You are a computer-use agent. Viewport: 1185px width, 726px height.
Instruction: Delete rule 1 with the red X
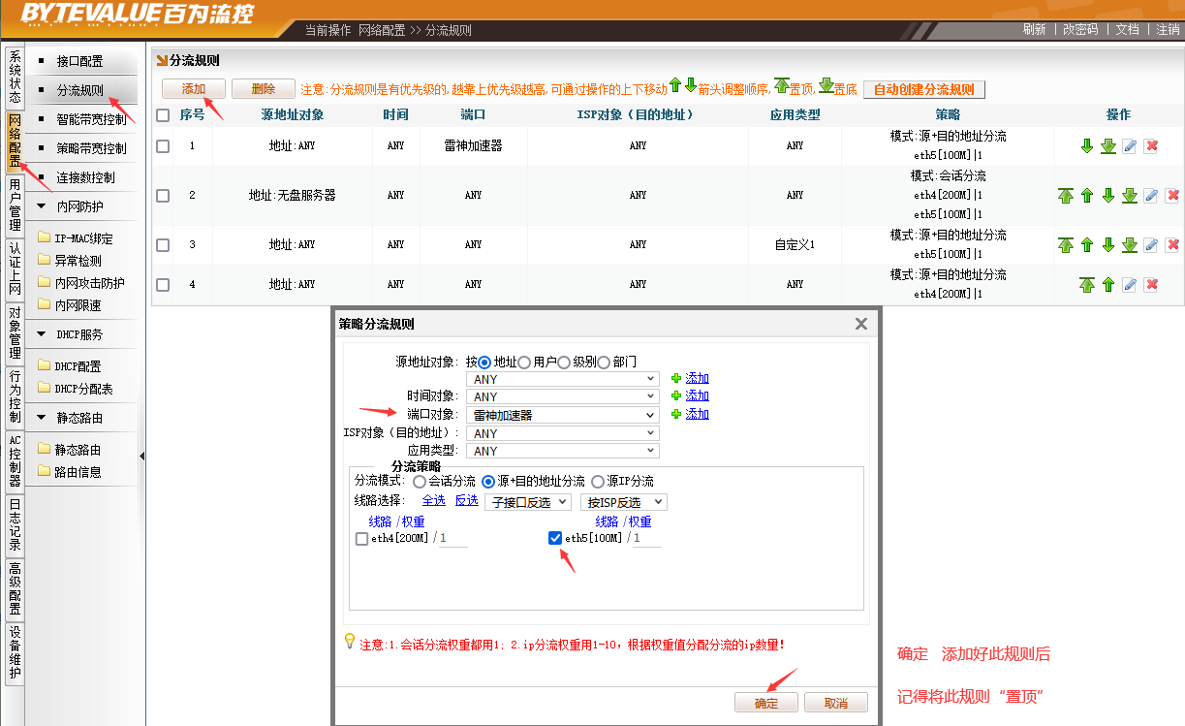pos(1151,146)
